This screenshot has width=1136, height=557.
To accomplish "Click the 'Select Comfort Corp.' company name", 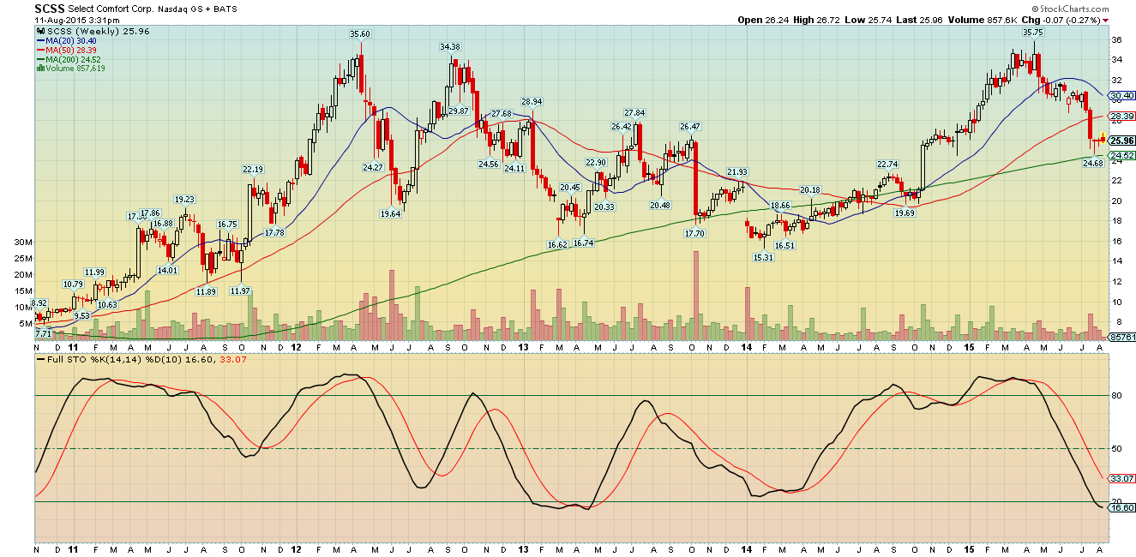I will pyautogui.click(x=110, y=9).
